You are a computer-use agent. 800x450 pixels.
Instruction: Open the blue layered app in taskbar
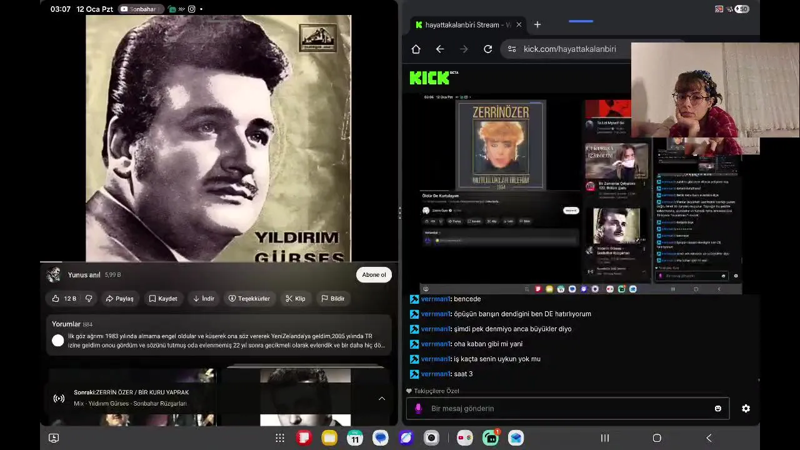(516, 438)
